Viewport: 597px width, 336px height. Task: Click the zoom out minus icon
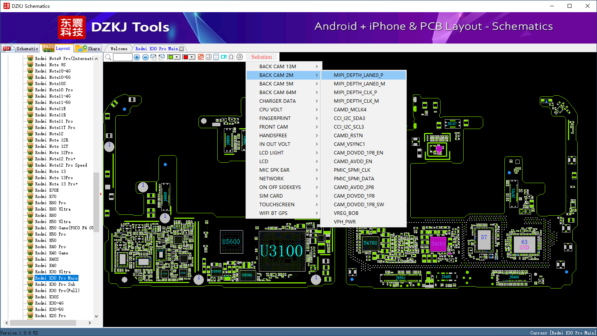click(x=146, y=57)
